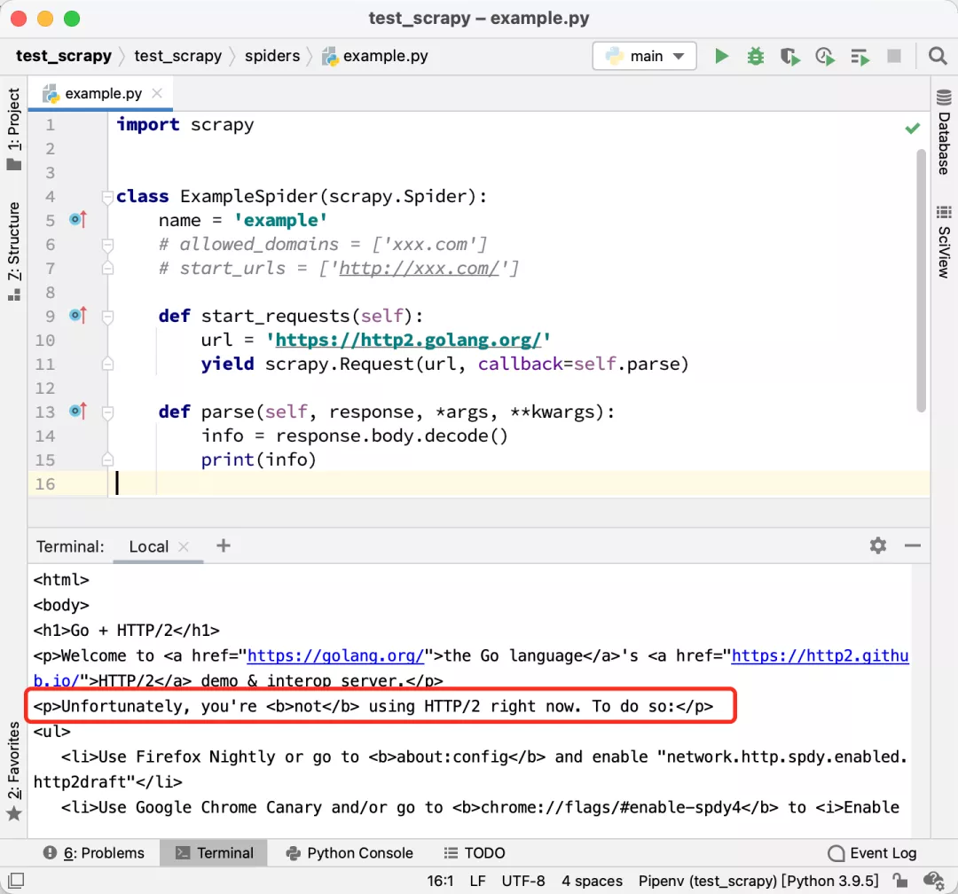Change the 4 spaces indent setting
This screenshot has height=894, width=958.
point(592,881)
